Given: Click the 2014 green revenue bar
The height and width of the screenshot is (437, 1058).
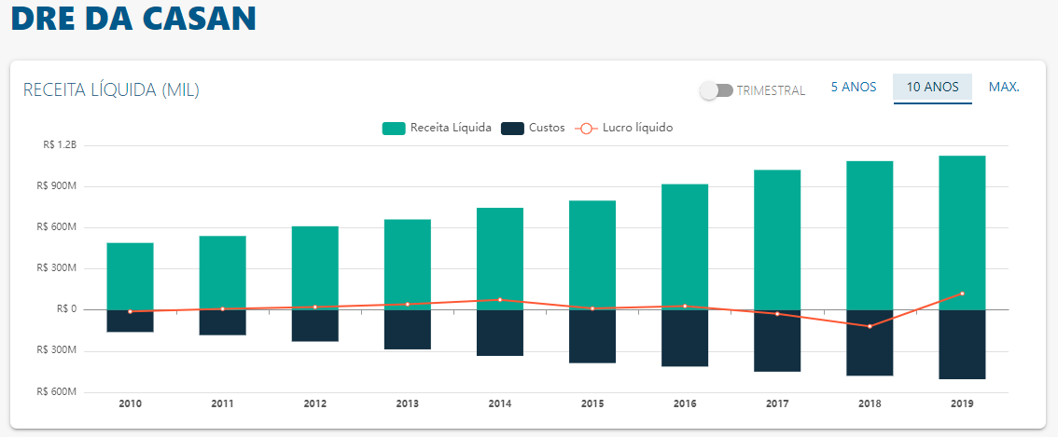Looking at the screenshot, I should click(500, 259).
